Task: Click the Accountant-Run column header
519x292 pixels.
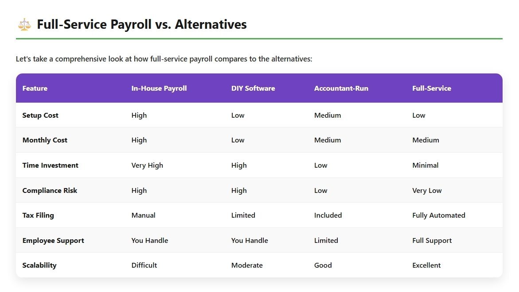Action: [341, 88]
